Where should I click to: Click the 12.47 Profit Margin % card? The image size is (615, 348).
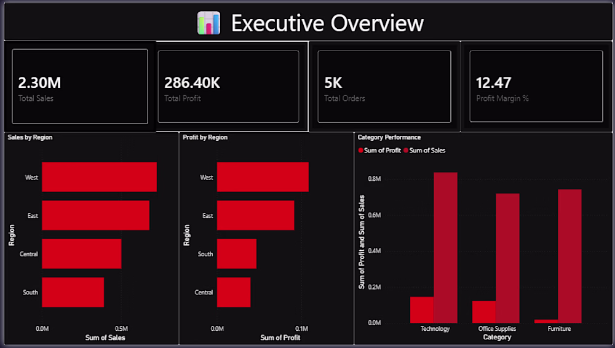pos(536,86)
